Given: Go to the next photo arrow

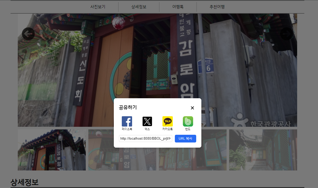Looking at the screenshot, I should click(287, 34).
